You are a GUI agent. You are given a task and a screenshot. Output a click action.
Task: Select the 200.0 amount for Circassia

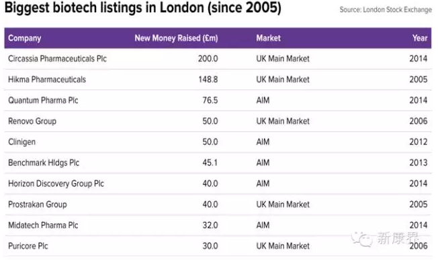(208, 59)
